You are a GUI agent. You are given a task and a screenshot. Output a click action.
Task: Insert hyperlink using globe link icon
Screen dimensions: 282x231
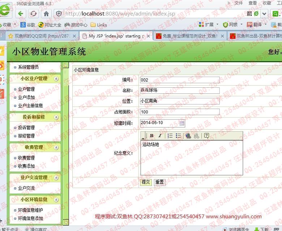[188, 136]
